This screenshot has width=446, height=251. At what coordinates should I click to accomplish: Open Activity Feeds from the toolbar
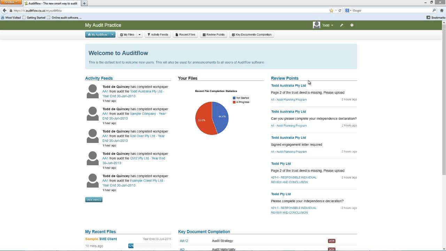(x=157, y=35)
